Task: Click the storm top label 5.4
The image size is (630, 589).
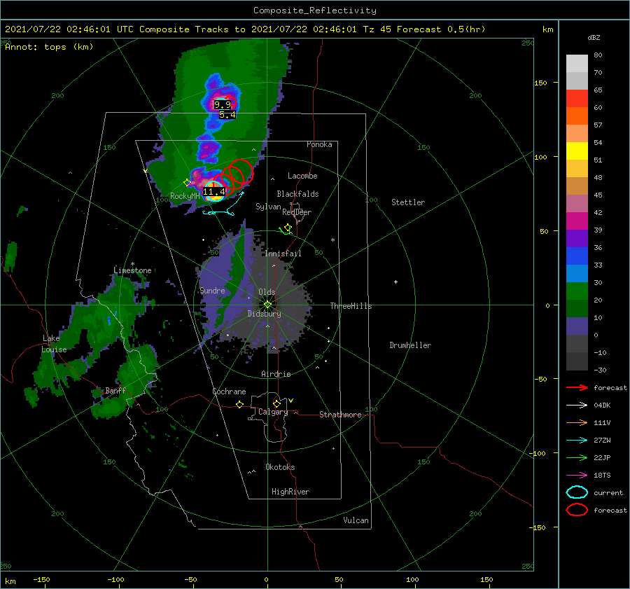Action: [x=227, y=115]
